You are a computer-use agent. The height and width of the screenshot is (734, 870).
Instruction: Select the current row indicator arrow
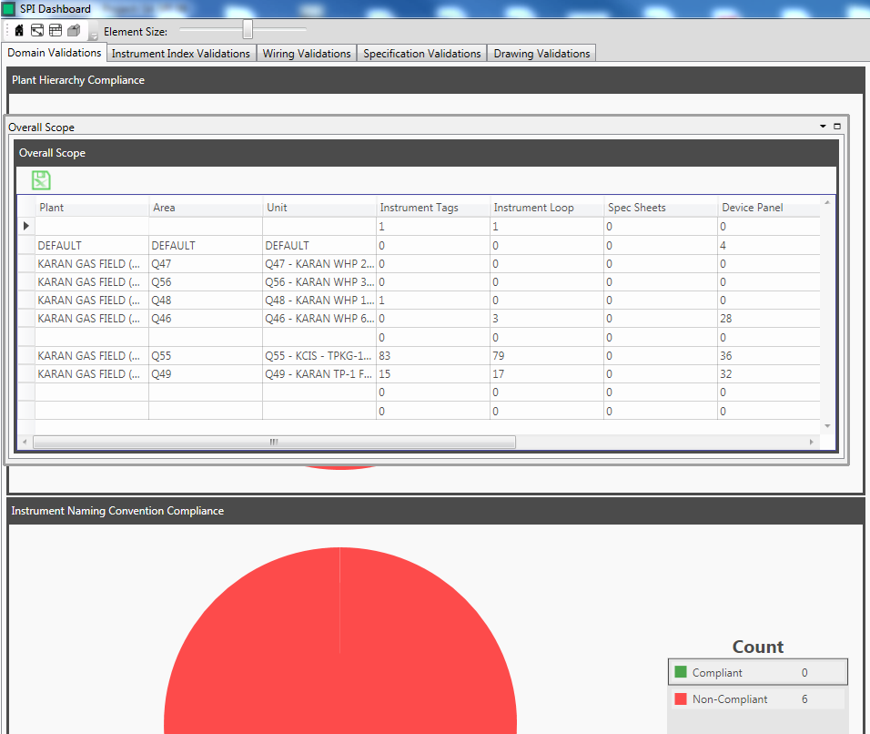(26, 226)
